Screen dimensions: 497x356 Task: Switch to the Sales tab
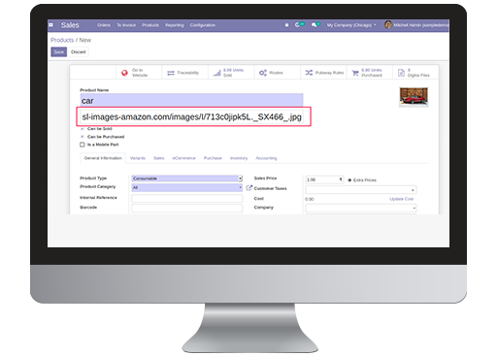[x=159, y=158]
